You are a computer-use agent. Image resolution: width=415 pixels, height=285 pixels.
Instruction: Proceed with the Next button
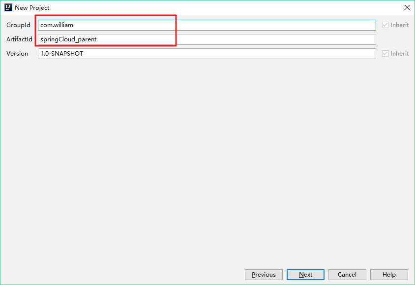click(x=305, y=275)
